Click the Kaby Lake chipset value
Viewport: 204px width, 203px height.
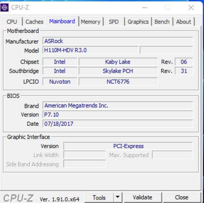[x=118, y=62]
